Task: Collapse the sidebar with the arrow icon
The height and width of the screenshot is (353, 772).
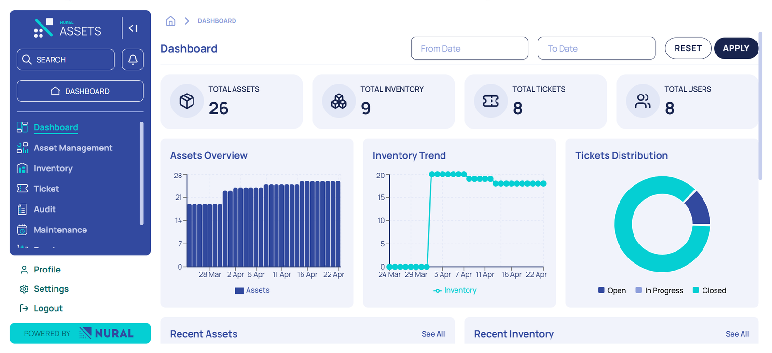Action: coord(133,28)
